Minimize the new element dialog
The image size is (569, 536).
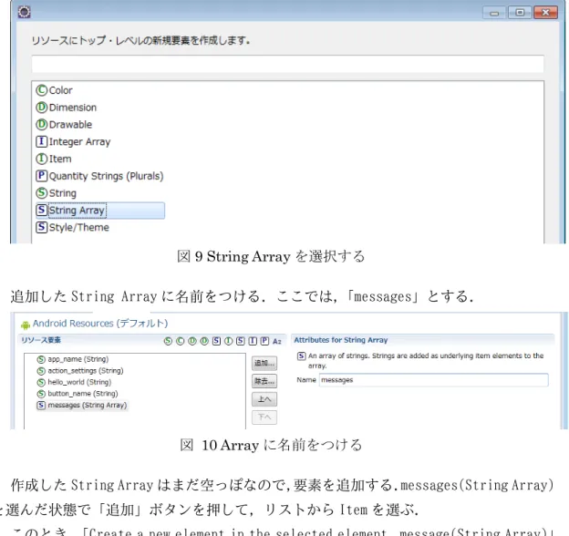494,13
